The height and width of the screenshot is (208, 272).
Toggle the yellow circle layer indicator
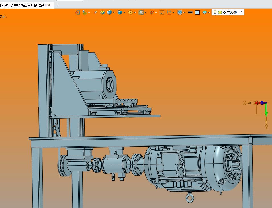[220, 13]
